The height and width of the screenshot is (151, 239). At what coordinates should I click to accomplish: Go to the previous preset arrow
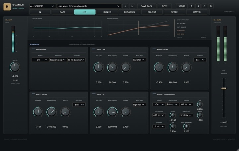125,6
